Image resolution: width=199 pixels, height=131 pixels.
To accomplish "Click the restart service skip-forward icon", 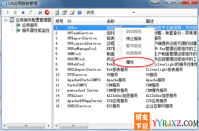I will [40, 12].
